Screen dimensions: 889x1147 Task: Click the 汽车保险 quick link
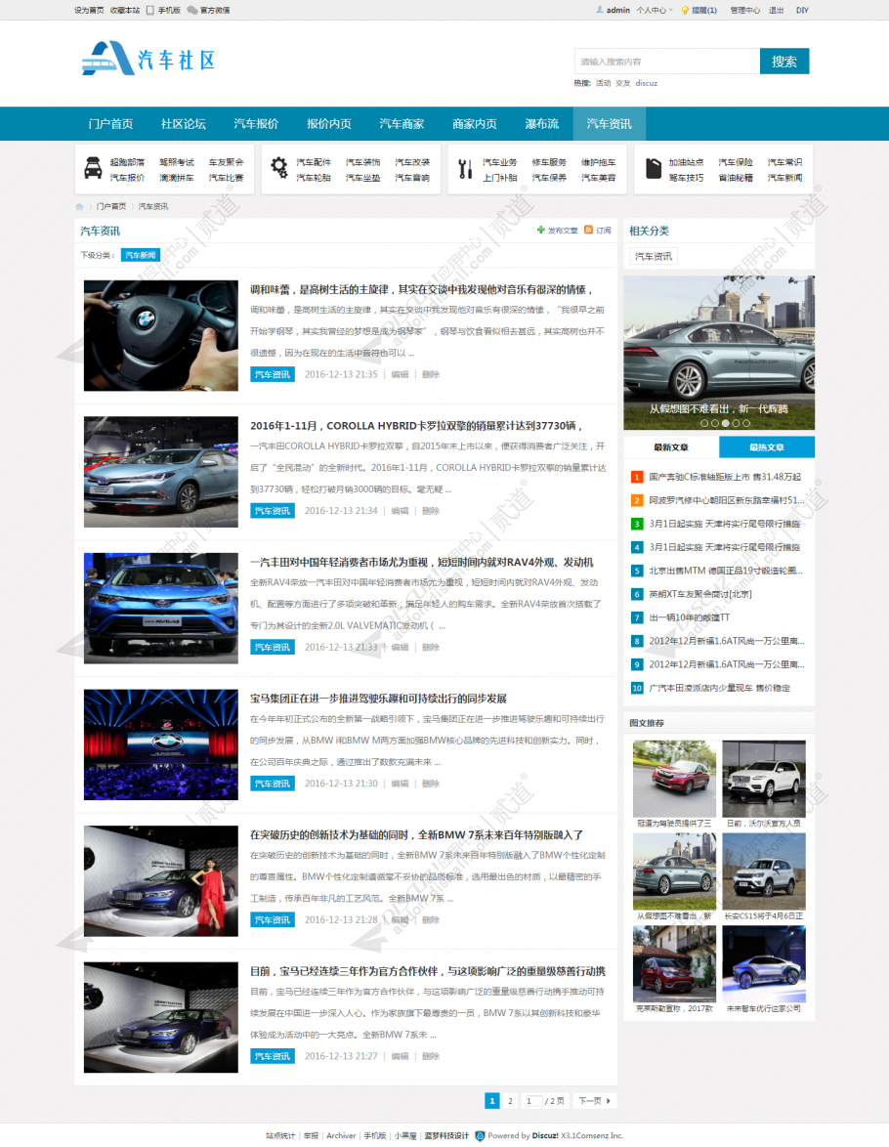click(735, 162)
